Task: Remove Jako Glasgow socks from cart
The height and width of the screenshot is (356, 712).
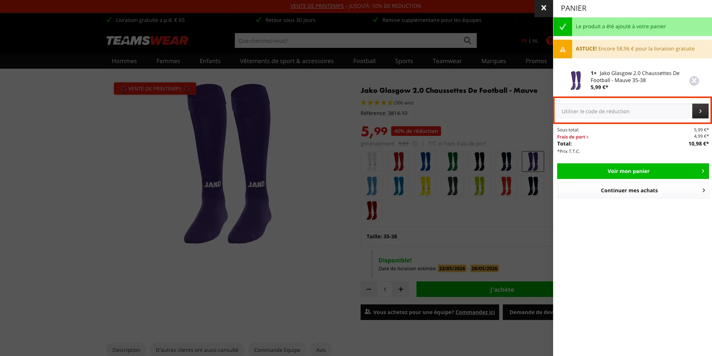Action: [694, 81]
